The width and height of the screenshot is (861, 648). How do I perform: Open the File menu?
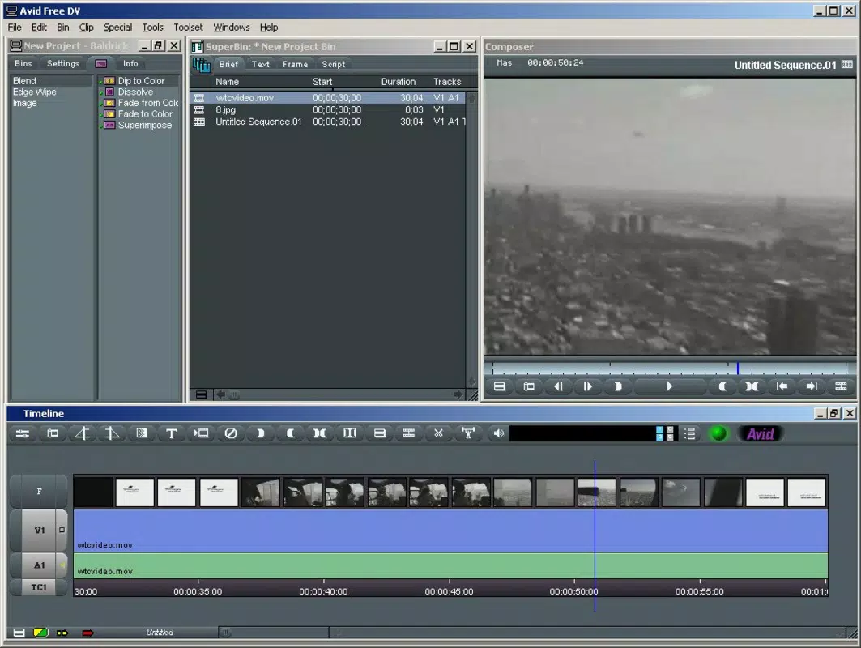(x=15, y=28)
